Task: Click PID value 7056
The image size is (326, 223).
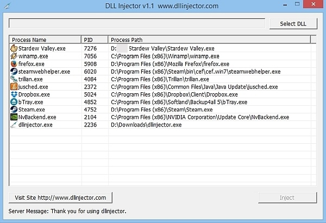Action: click(x=90, y=56)
